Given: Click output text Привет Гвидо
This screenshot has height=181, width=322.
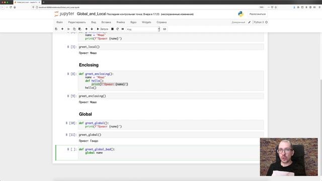Looking at the screenshot, I should [89, 141].
